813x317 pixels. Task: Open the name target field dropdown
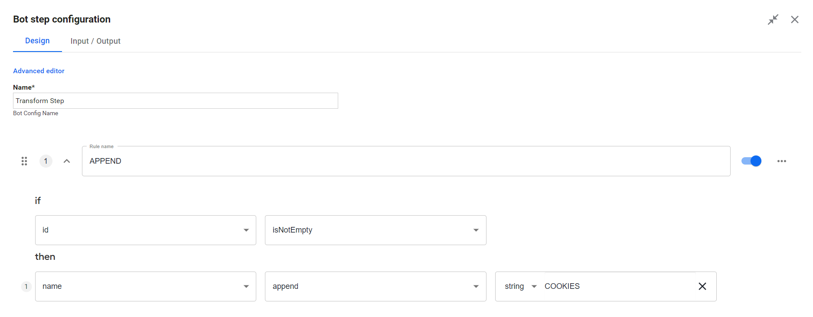click(146, 286)
